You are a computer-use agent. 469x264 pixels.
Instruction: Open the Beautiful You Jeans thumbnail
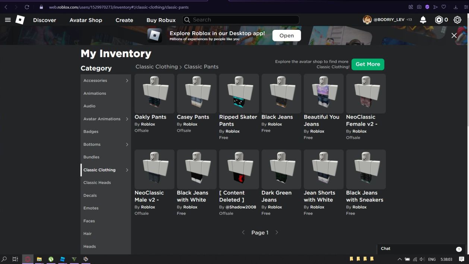324,94
